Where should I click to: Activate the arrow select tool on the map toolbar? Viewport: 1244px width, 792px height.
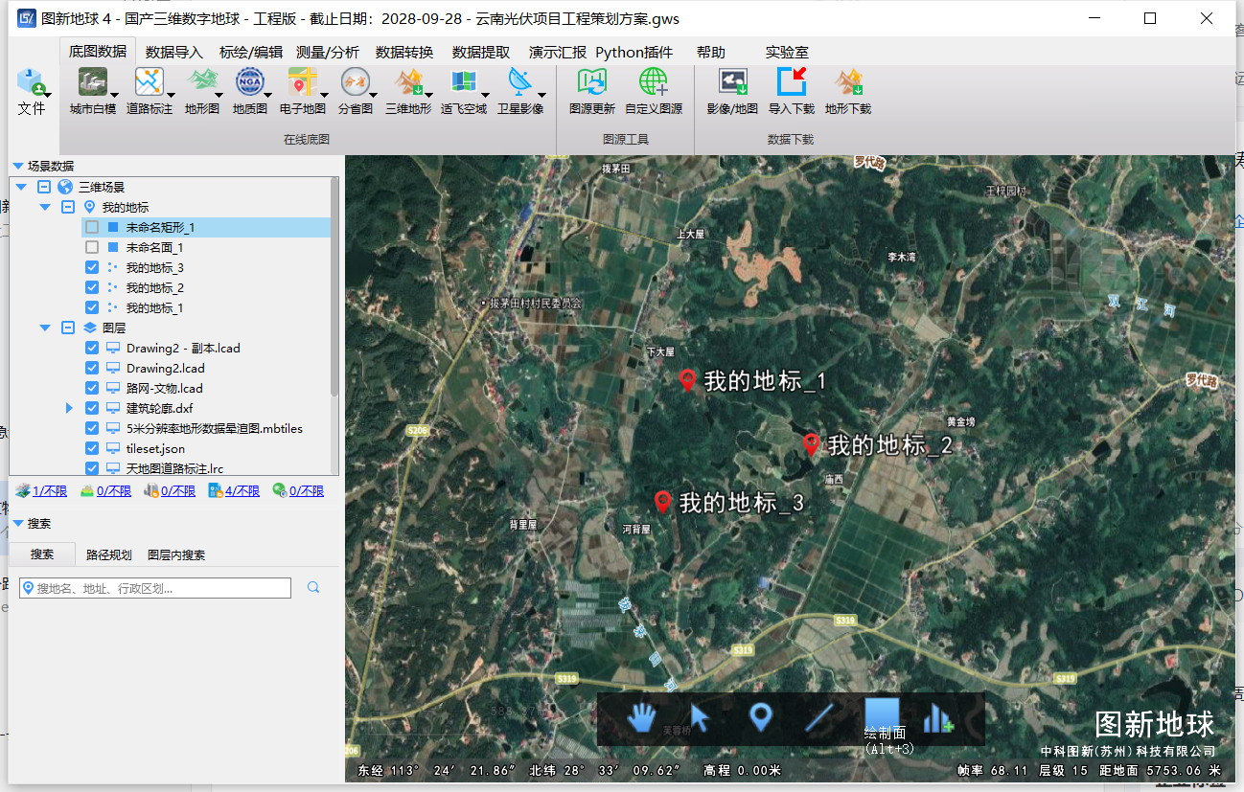click(x=700, y=717)
